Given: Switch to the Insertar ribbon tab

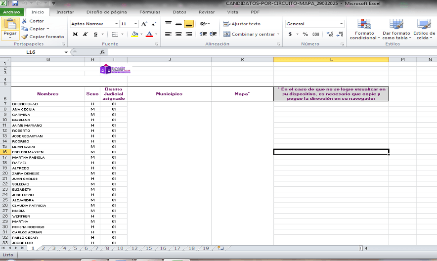Looking at the screenshot, I should coord(65,11).
